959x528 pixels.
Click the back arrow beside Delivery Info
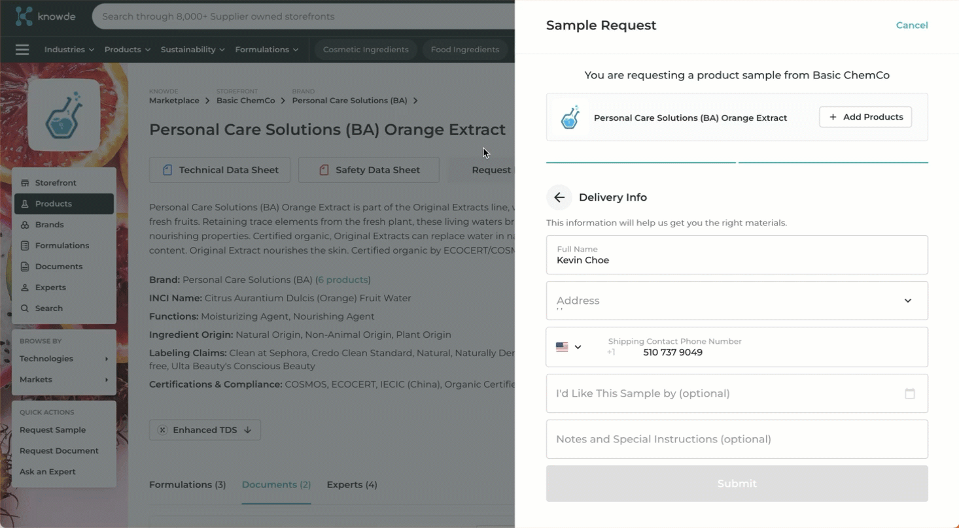tap(559, 197)
